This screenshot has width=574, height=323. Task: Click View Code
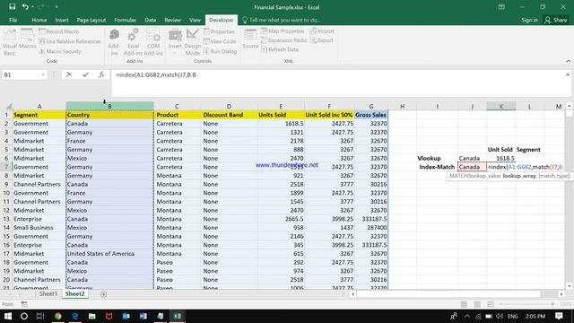(x=220, y=41)
